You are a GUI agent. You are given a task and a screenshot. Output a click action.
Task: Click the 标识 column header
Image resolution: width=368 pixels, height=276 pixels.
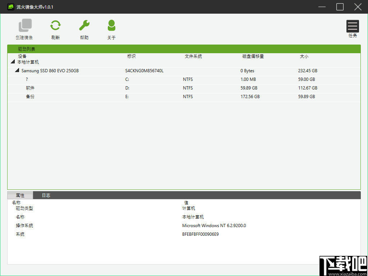click(x=132, y=56)
